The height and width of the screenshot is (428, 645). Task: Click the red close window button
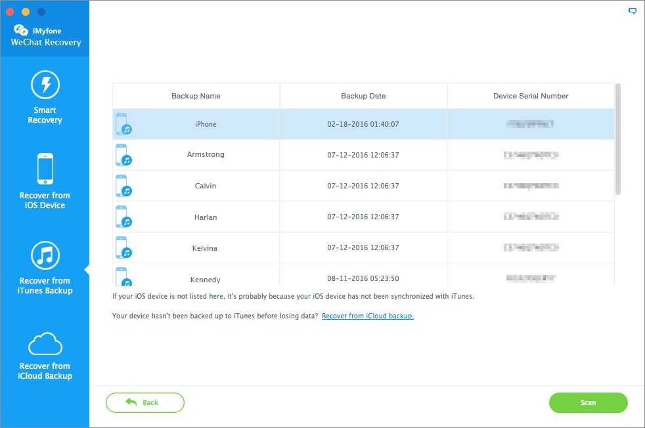click(10, 12)
